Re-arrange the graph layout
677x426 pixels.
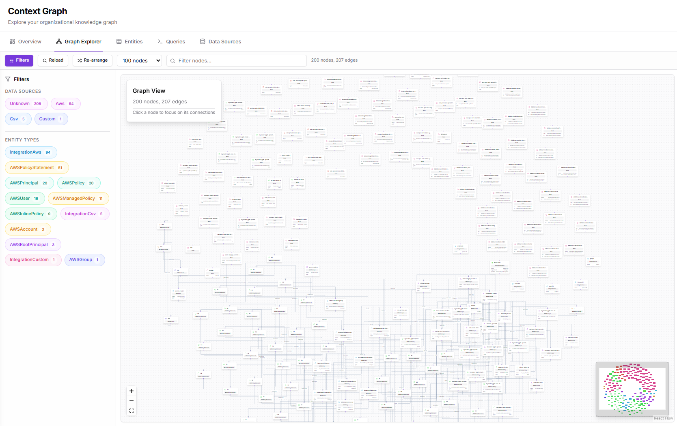tap(93, 60)
